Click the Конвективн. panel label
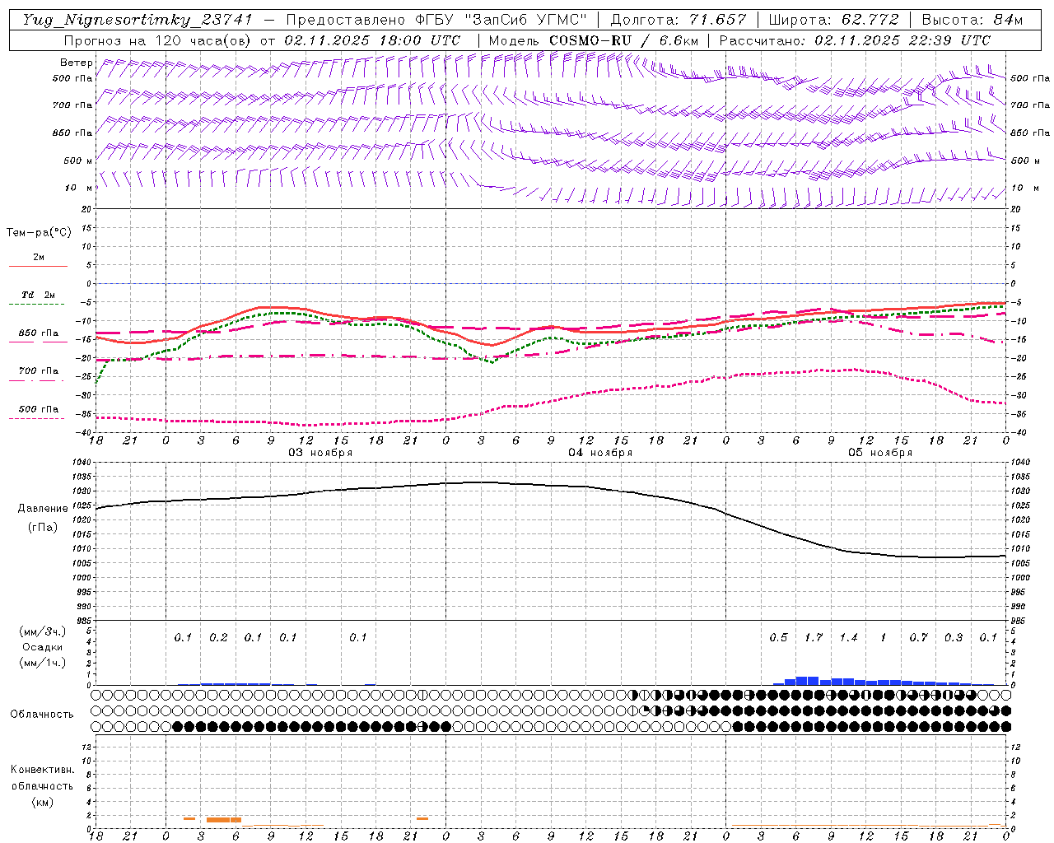The width and height of the screenshot is (1054, 843). (x=42, y=770)
